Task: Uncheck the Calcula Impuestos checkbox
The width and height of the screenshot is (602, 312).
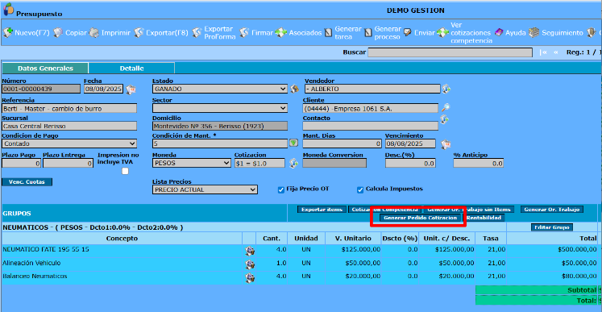Action: coord(360,189)
